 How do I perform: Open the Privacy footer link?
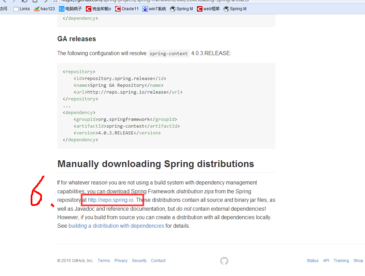click(121, 261)
